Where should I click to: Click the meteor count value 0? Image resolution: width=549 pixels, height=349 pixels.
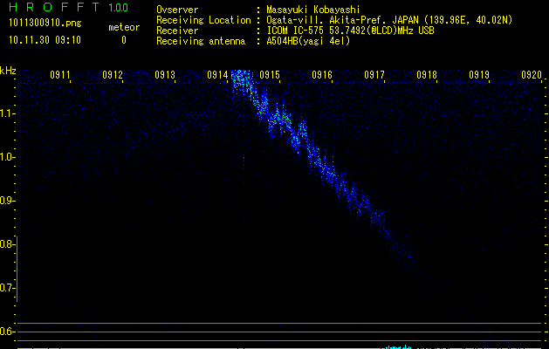124,40
